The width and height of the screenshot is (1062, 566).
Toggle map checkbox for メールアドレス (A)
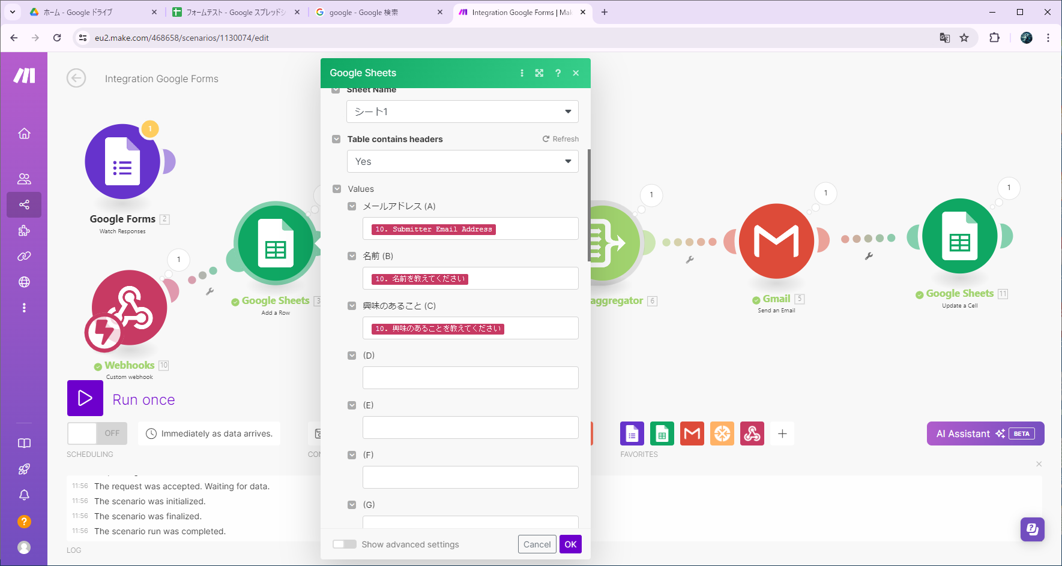352,206
